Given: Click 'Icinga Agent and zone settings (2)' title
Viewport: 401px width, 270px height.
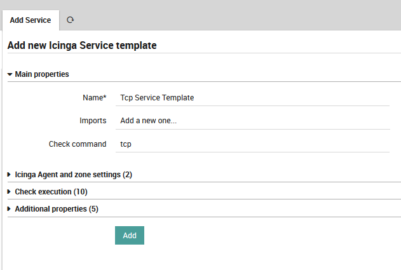Looking at the screenshot, I should pyautogui.click(x=73, y=174).
